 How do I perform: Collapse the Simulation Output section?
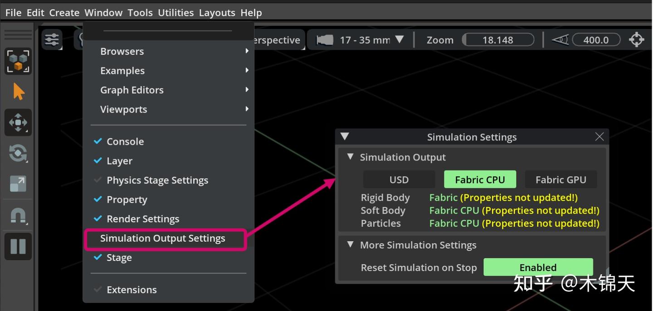[350, 157]
